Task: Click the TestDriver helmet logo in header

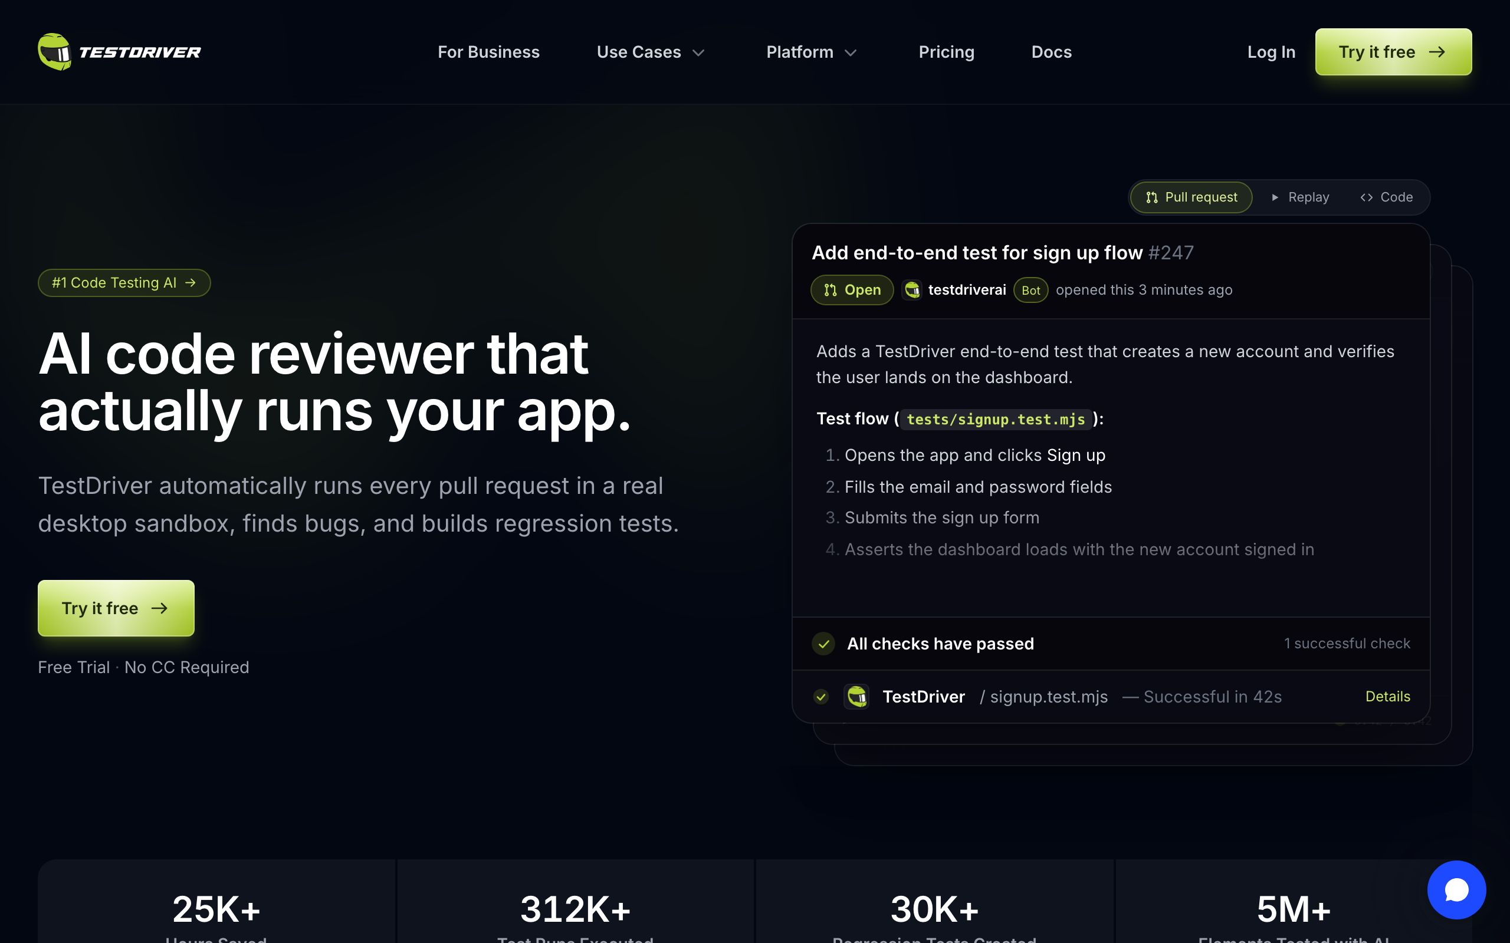Action: pos(55,52)
